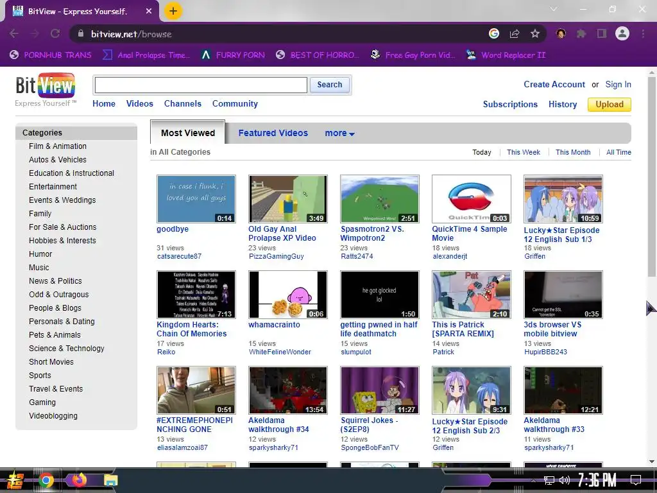Open Chrome three-dot menu
The image size is (657, 493).
tap(643, 33)
